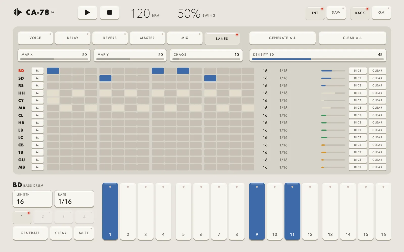Image resolution: width=404 pixels, height=252 pixels.
Task: Click the CA-78 logo icon
Action: tap(18, 12)
